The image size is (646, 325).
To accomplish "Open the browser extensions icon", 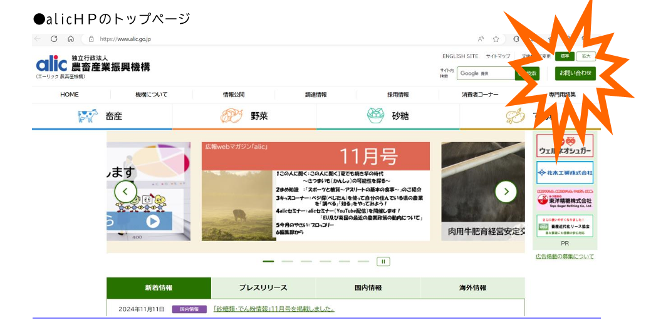I will [516, 39].
